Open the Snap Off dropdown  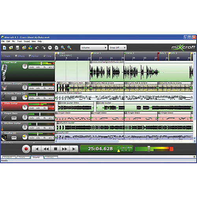click(x=117, y=48)
